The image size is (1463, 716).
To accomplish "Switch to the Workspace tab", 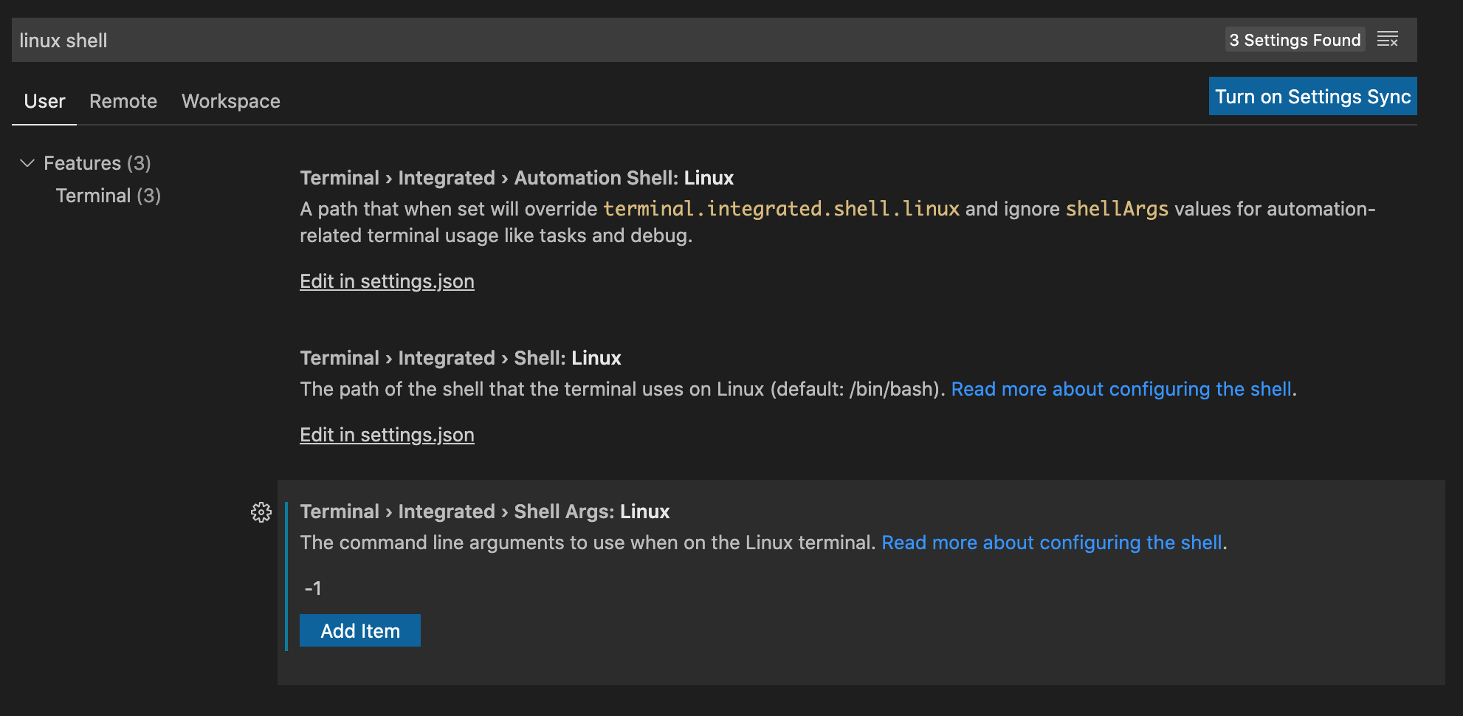I will (230, 101).
